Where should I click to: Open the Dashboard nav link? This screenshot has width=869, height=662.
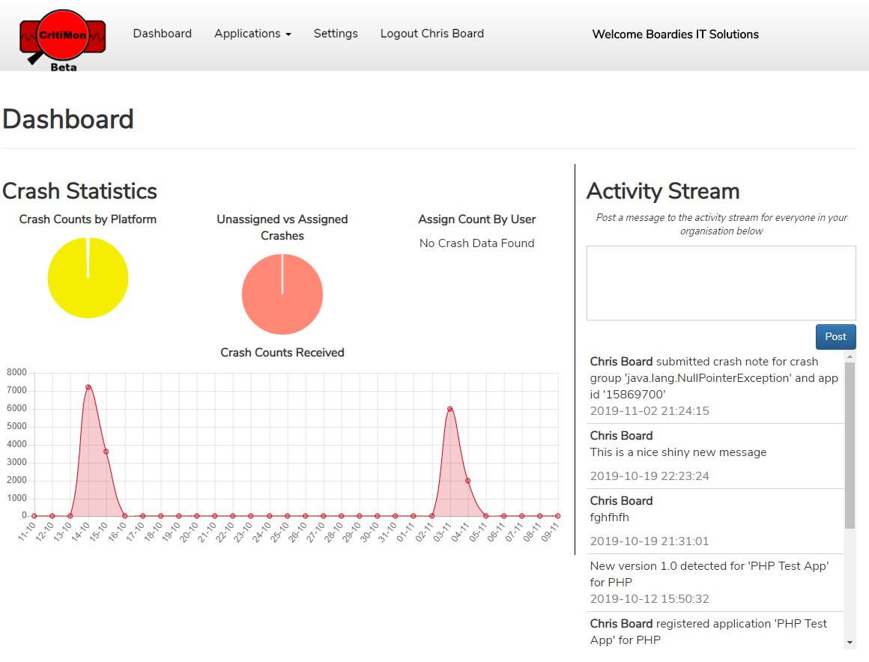(163, 33)
